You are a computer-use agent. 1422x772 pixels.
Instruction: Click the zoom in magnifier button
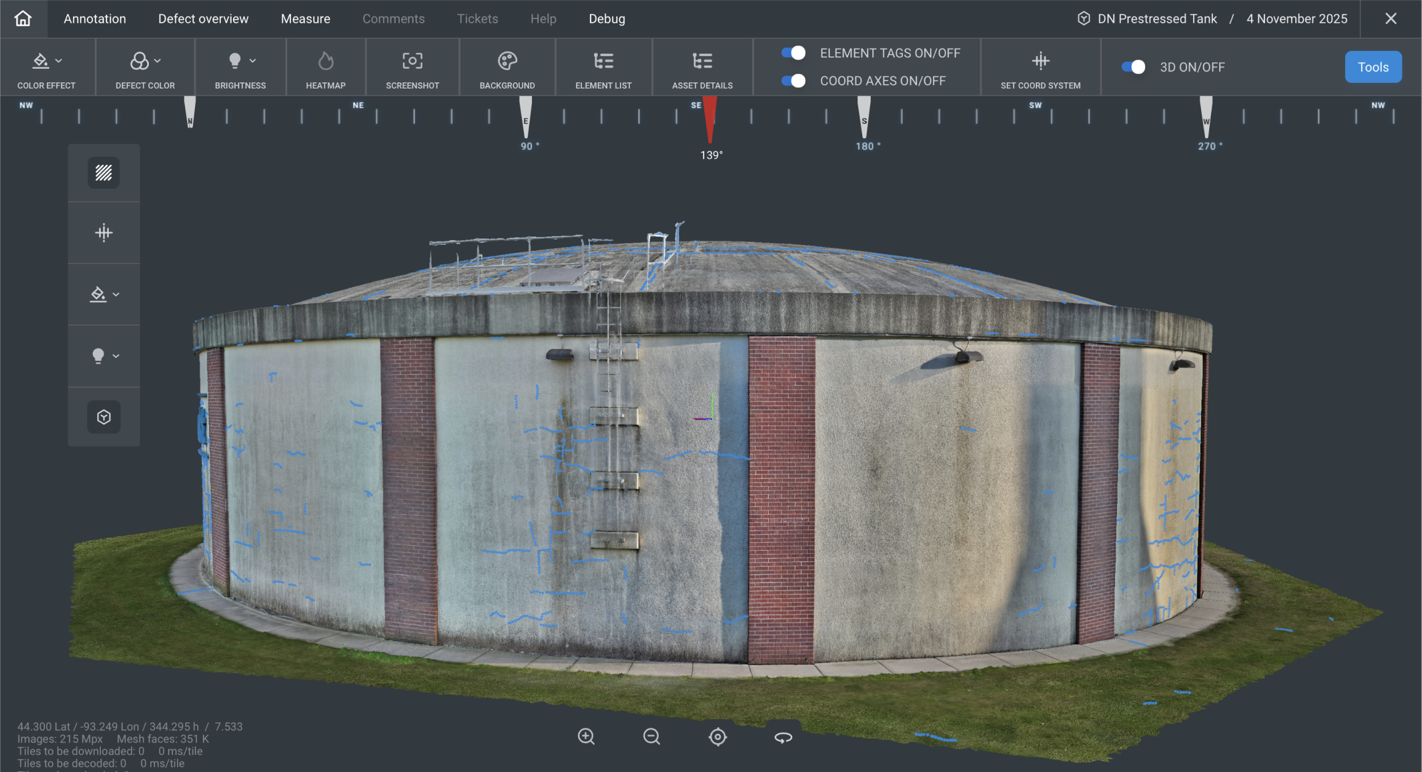coord(586,736)
